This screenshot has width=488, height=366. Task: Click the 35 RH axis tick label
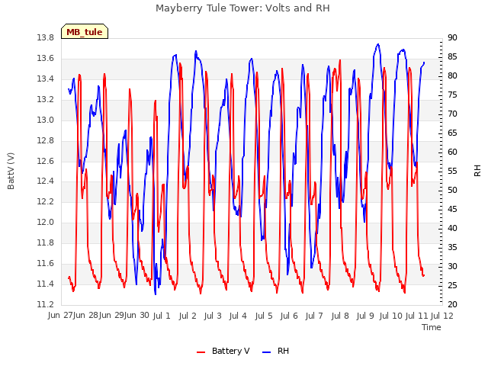(452, 247)
